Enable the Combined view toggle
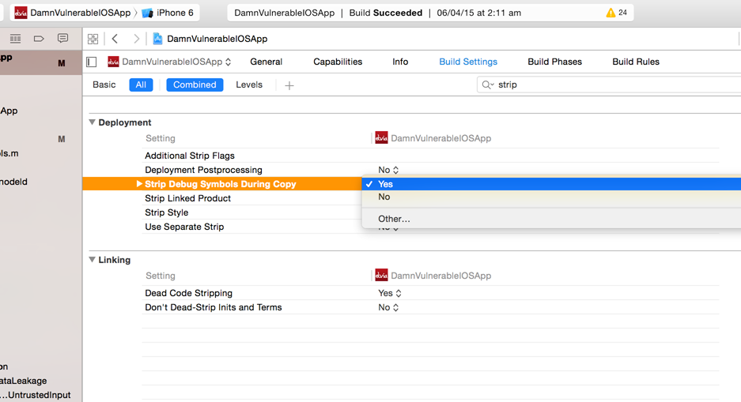The image size is (741, 402). click(x=195, y=85)
